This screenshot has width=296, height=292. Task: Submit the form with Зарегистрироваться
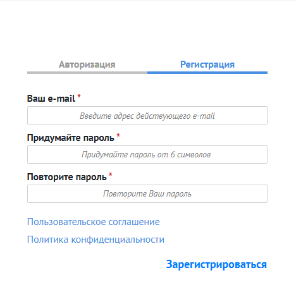click(216, 264)
